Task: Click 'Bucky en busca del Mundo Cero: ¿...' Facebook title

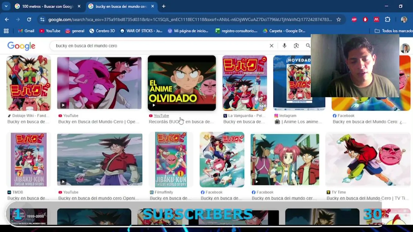Action: point(369,122)
